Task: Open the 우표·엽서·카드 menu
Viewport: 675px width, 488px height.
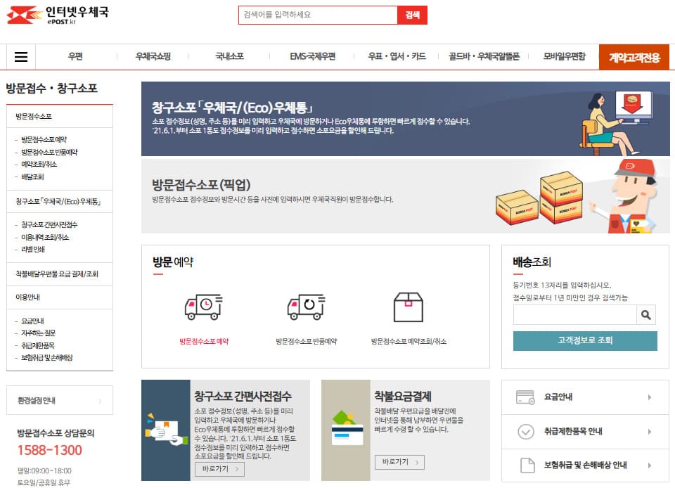Action: (x=397, y=56)
